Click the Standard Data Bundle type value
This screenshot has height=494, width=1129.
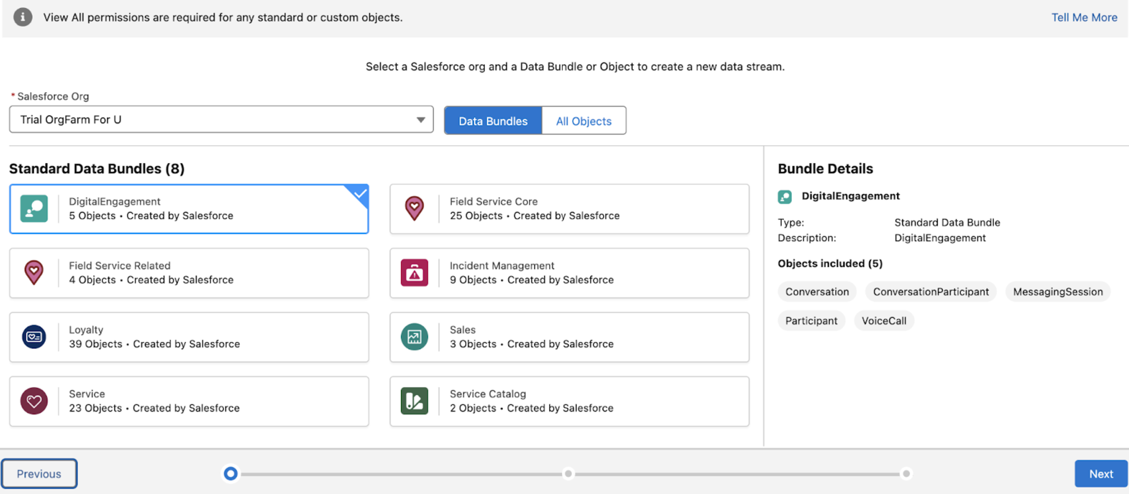tap(947, 223)
